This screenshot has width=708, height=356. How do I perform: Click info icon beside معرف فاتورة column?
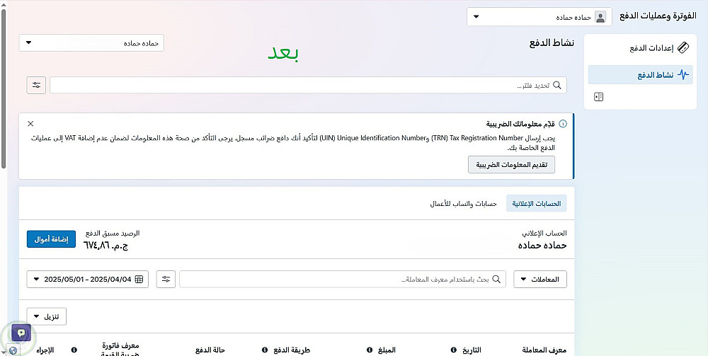[74, 350]
